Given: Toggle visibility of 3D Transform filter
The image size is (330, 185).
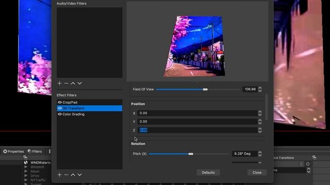Looking at the screenshot, I should [x=60, y=108].
